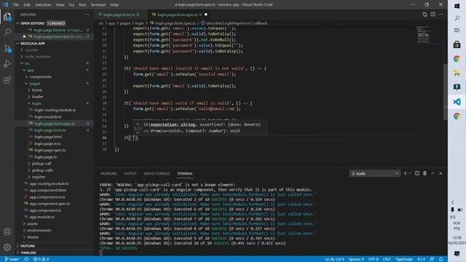Viewport: 466px width, 262px height.
Task: Open app.component.ts in file tree
Action: click(x=45, y=210)
